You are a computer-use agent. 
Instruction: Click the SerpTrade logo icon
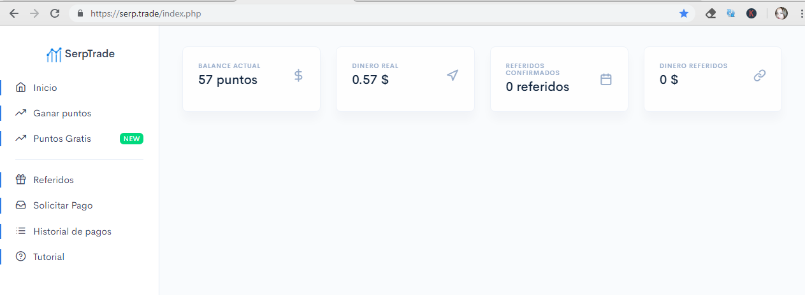(x=54, y=55)
